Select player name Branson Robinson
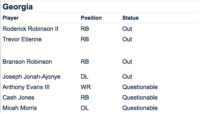This screenshot has width=209, height=114. tap(27, 62)
